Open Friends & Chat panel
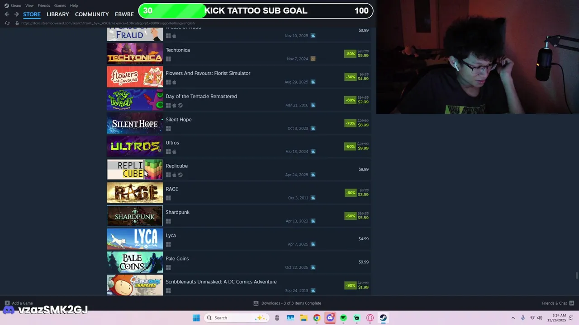This screenshot has height=325, width=579. [x=558, y=303]
